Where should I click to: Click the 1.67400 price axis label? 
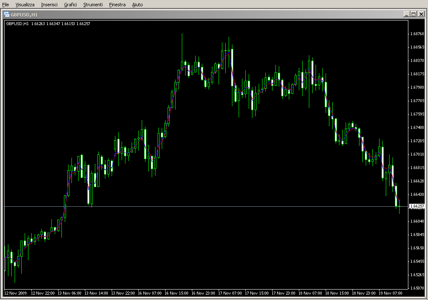pyautogui.click(x=418, y=128)
